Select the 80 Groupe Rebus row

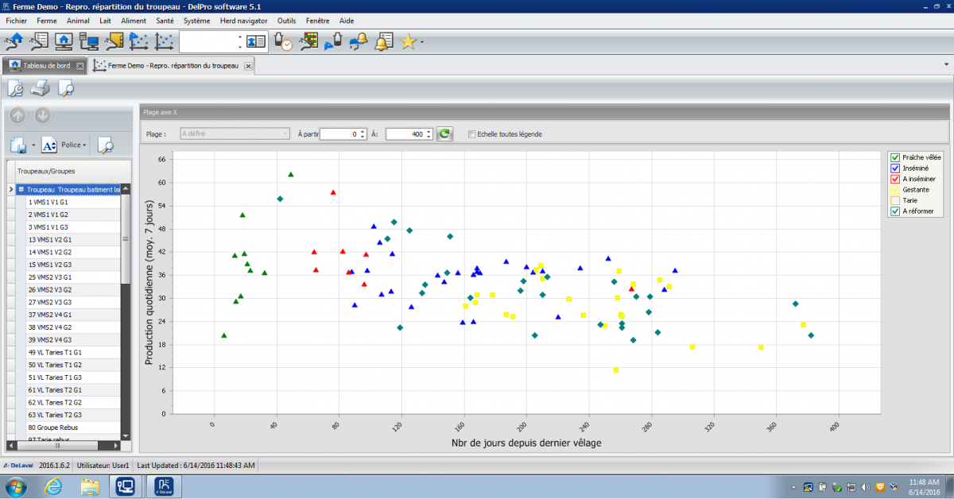click(x=54, y=427)
